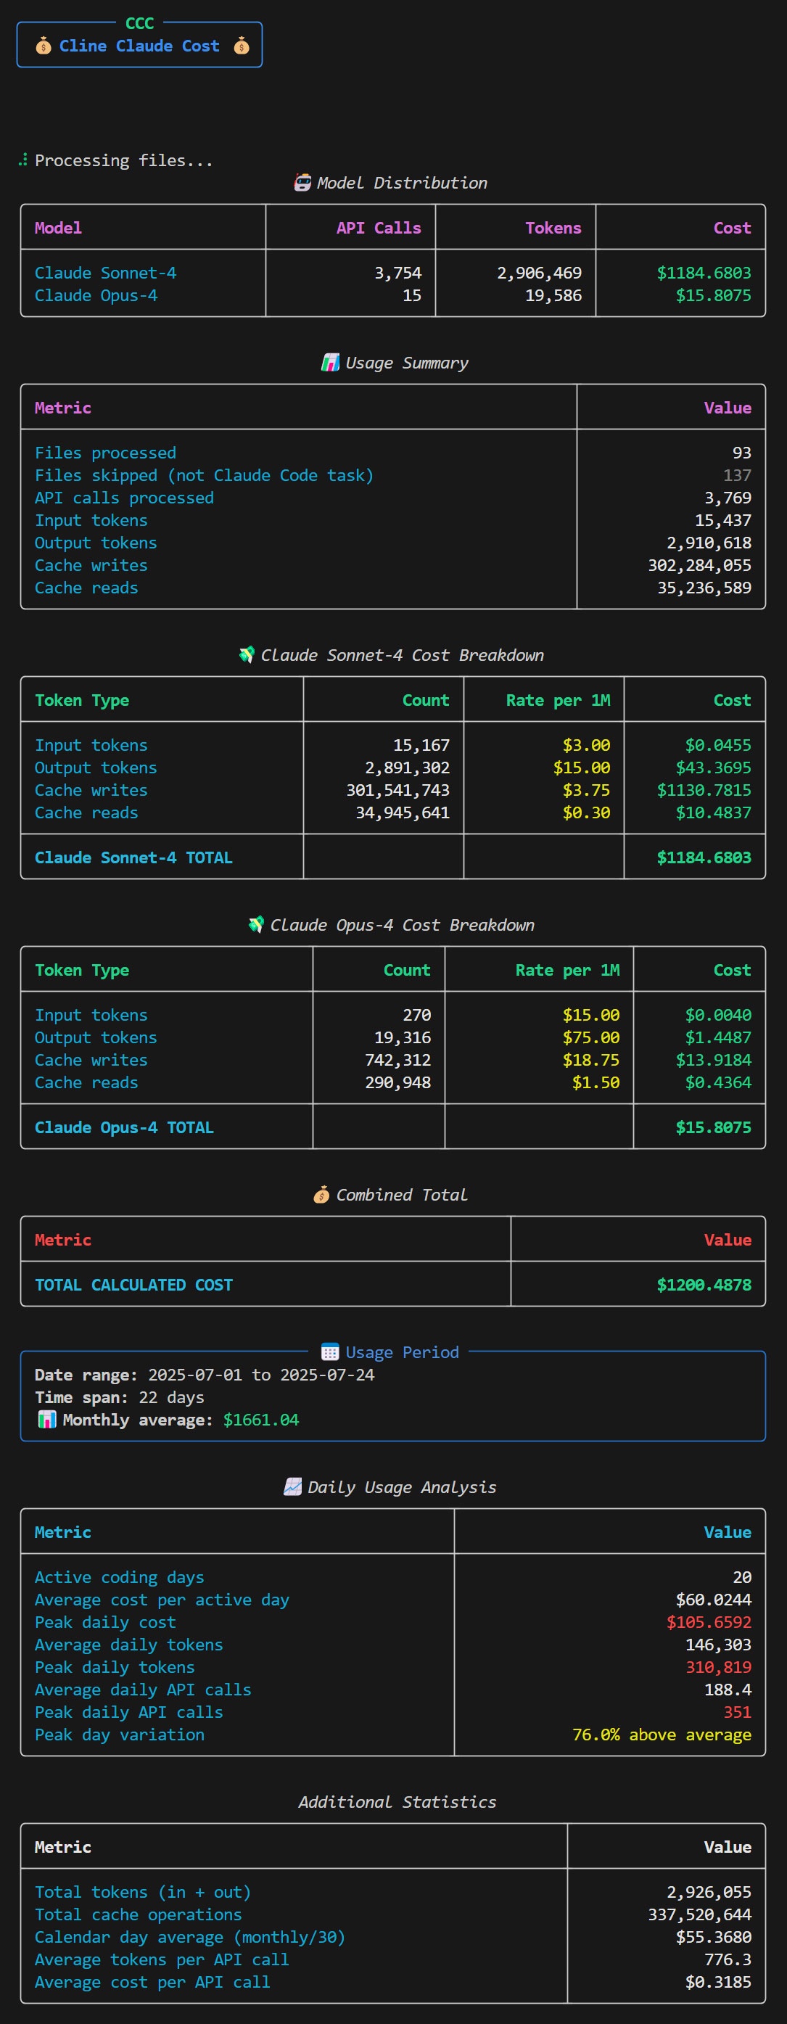The height and width of the screenshot is (2024, 787).
Task: Click the money bag emoji beside Combined Total
Action: [x=321, y=1195]
